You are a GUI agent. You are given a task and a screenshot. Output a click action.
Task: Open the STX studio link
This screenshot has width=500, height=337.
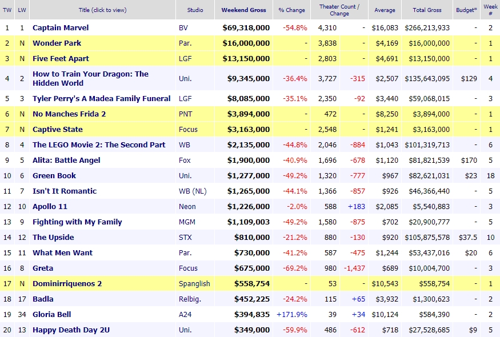click(185, 237)
